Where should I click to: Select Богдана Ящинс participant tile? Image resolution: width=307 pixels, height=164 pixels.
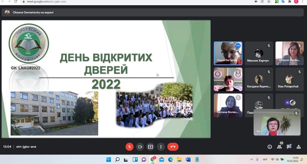(x=259, y=79)
